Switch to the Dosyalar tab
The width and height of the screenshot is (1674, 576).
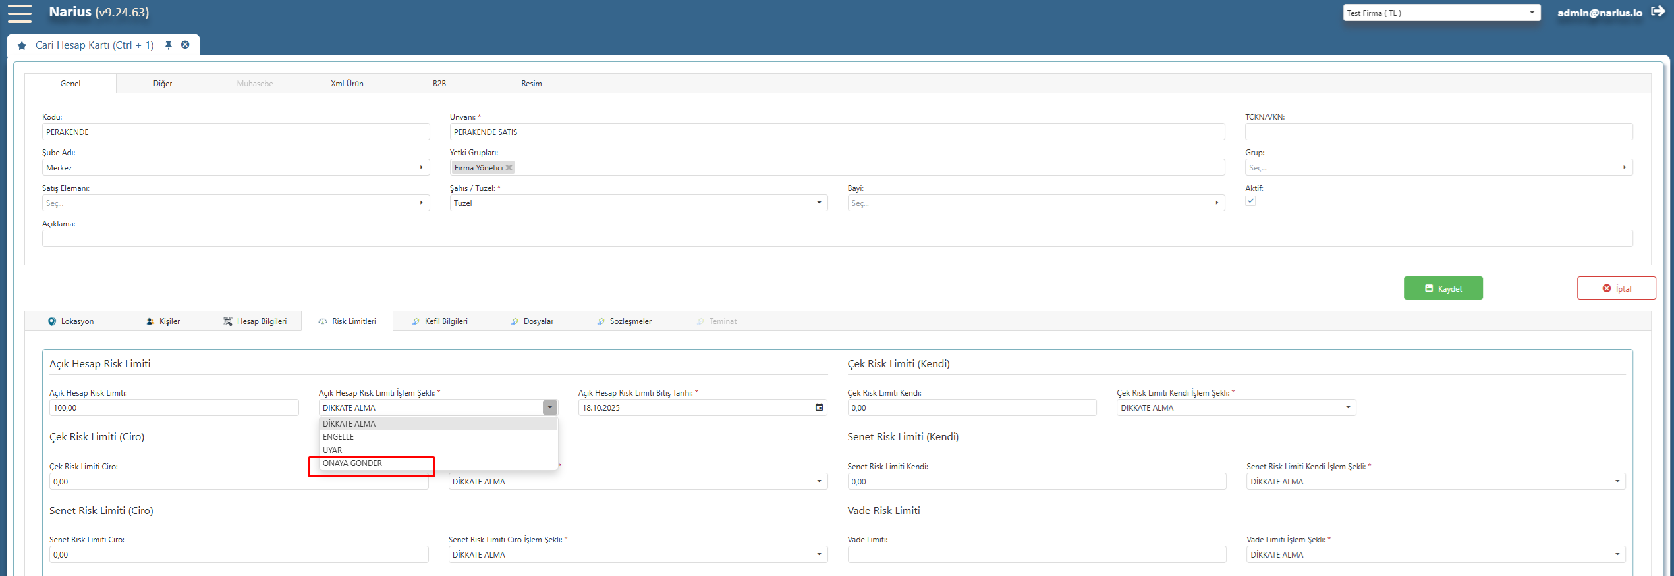point(532,321)
